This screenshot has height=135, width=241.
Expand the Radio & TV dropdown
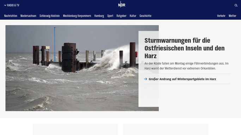[x=12, y=5]
